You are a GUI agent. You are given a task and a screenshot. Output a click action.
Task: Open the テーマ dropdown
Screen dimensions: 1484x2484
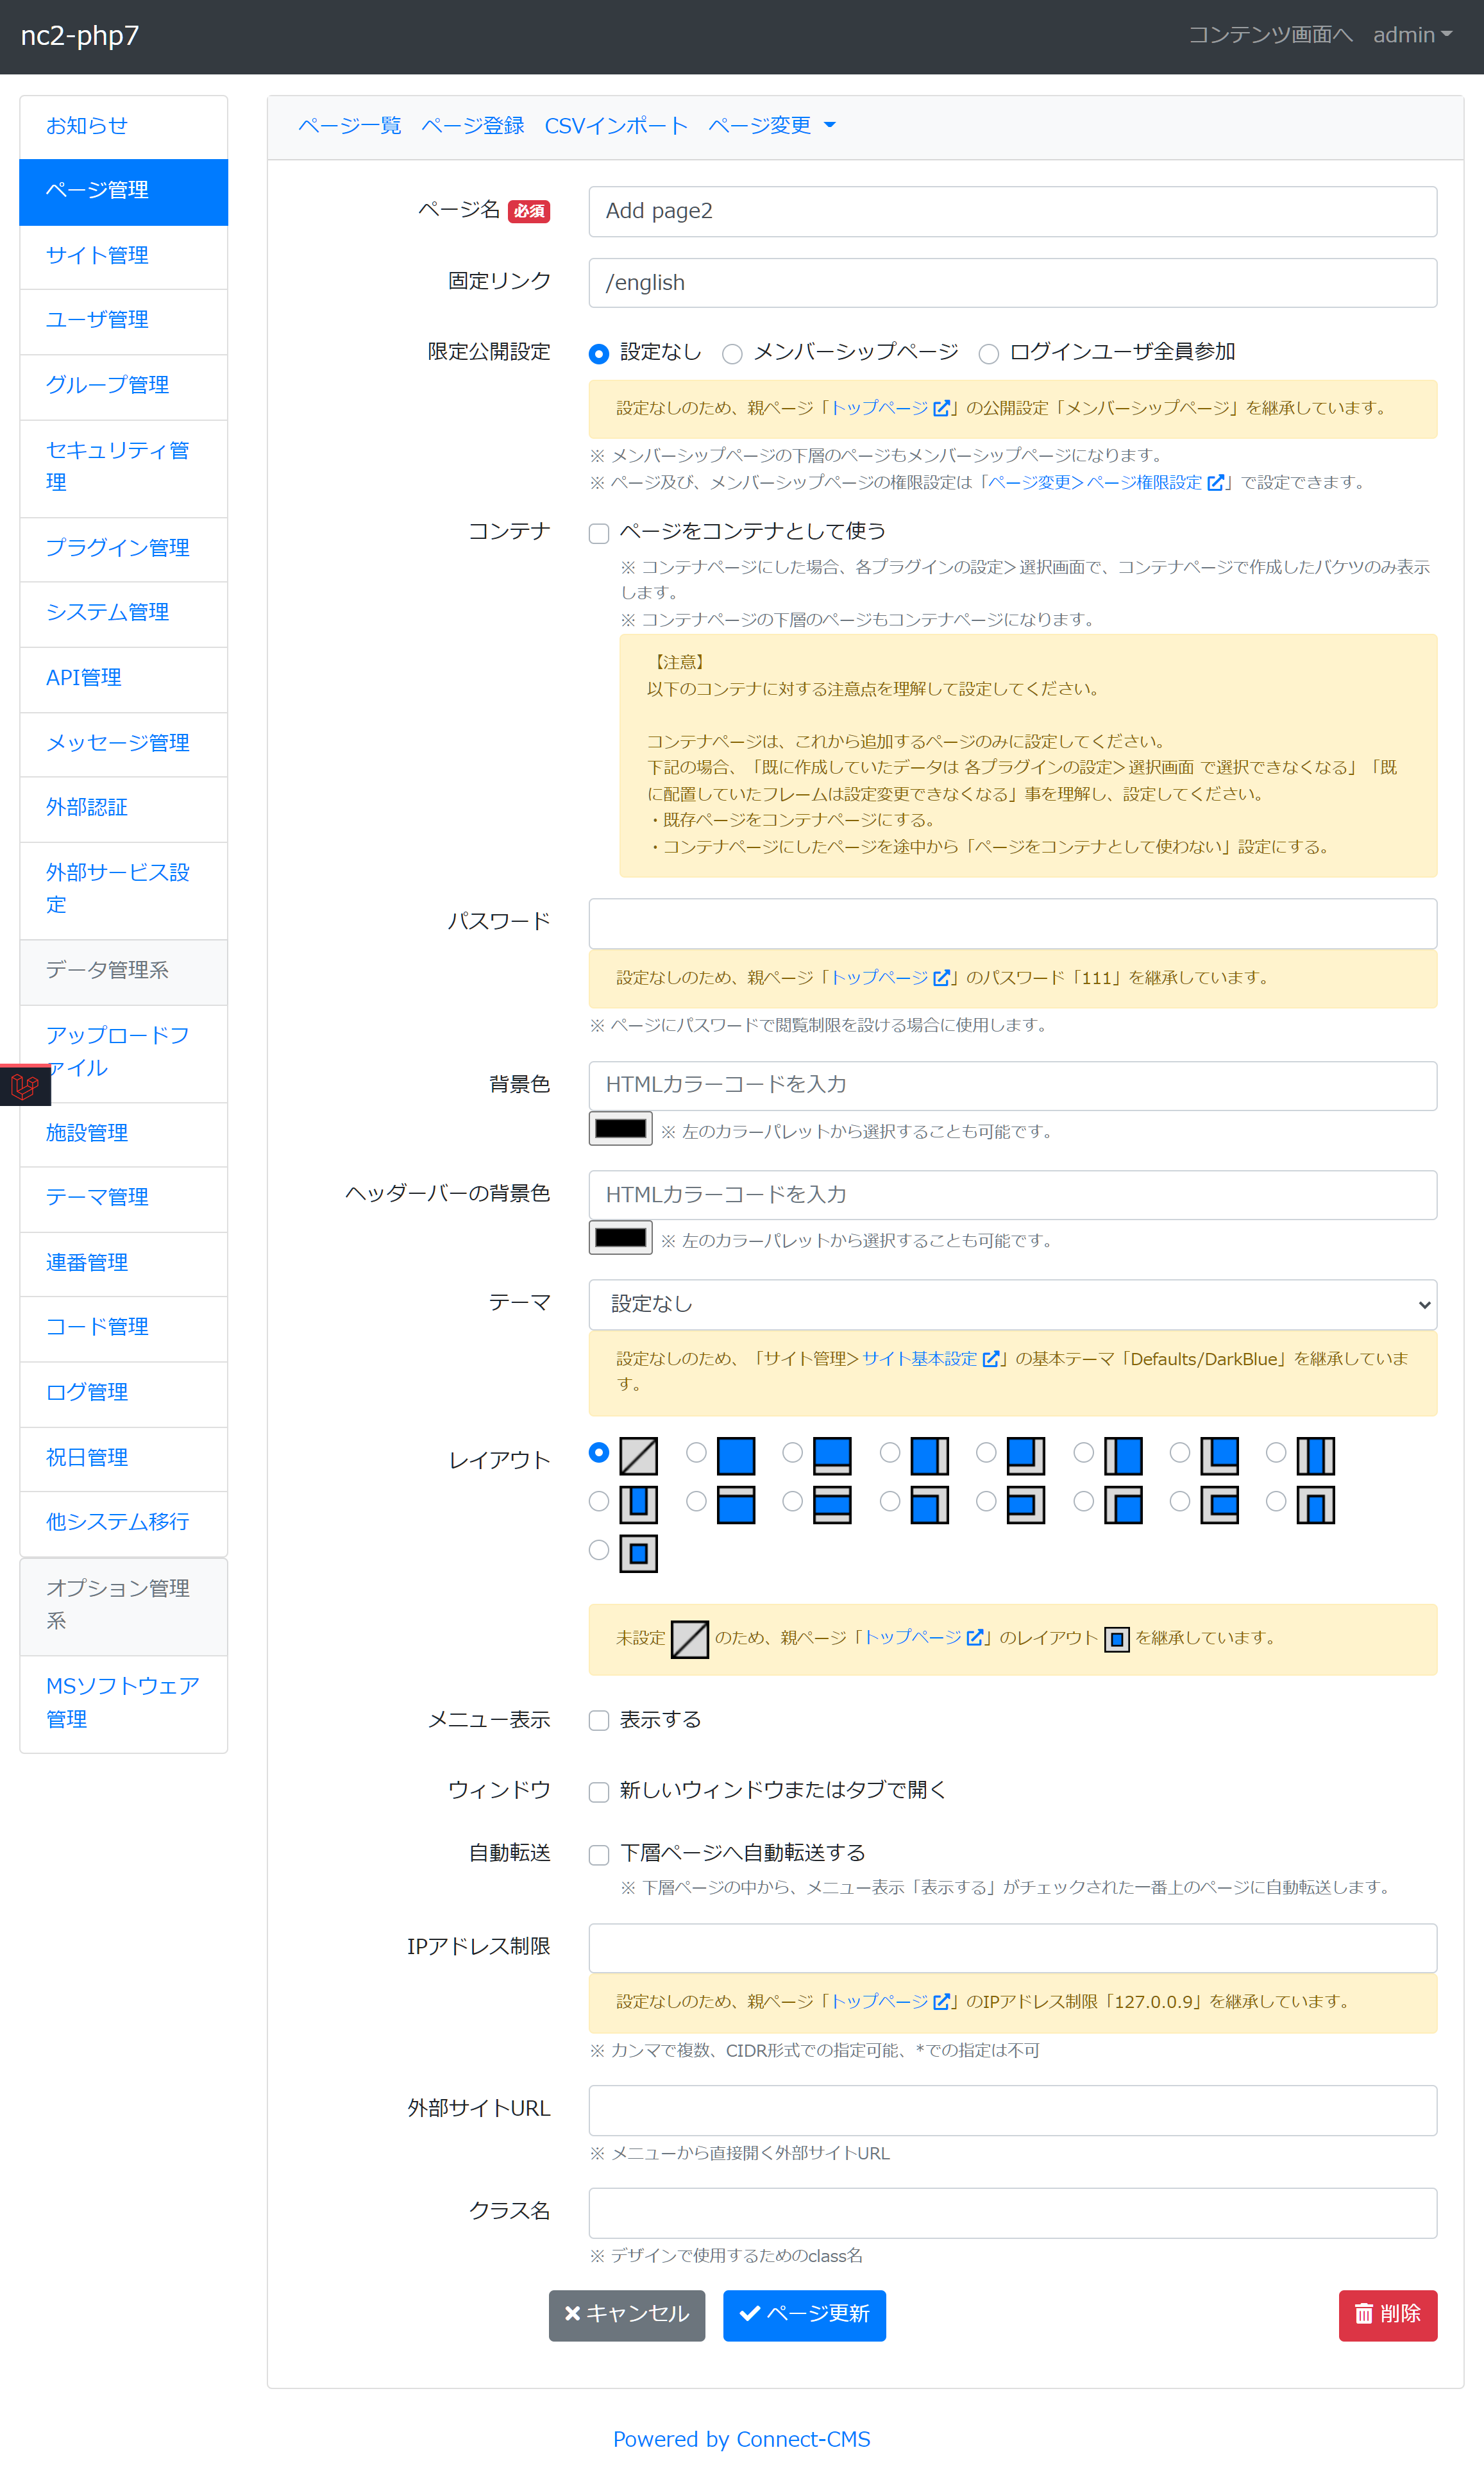pyautogui.click(x=1013, y=1304)
